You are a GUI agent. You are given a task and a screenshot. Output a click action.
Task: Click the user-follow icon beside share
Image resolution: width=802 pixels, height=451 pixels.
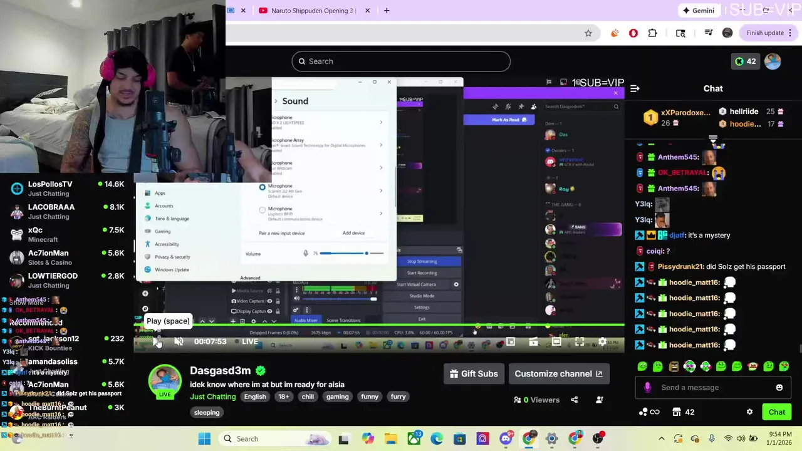click(x=600, y=400)
